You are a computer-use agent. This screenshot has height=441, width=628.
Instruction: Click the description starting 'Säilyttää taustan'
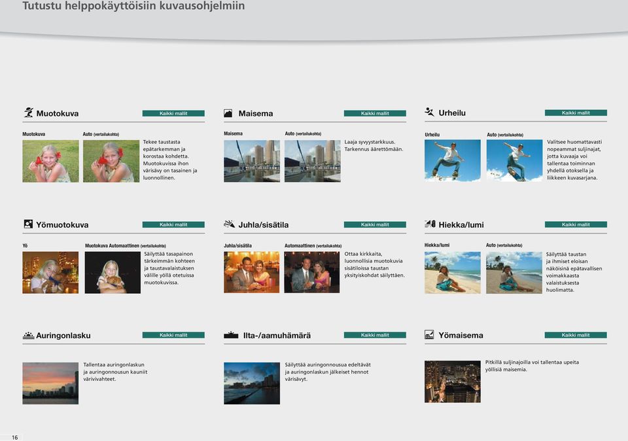(574, 272)
